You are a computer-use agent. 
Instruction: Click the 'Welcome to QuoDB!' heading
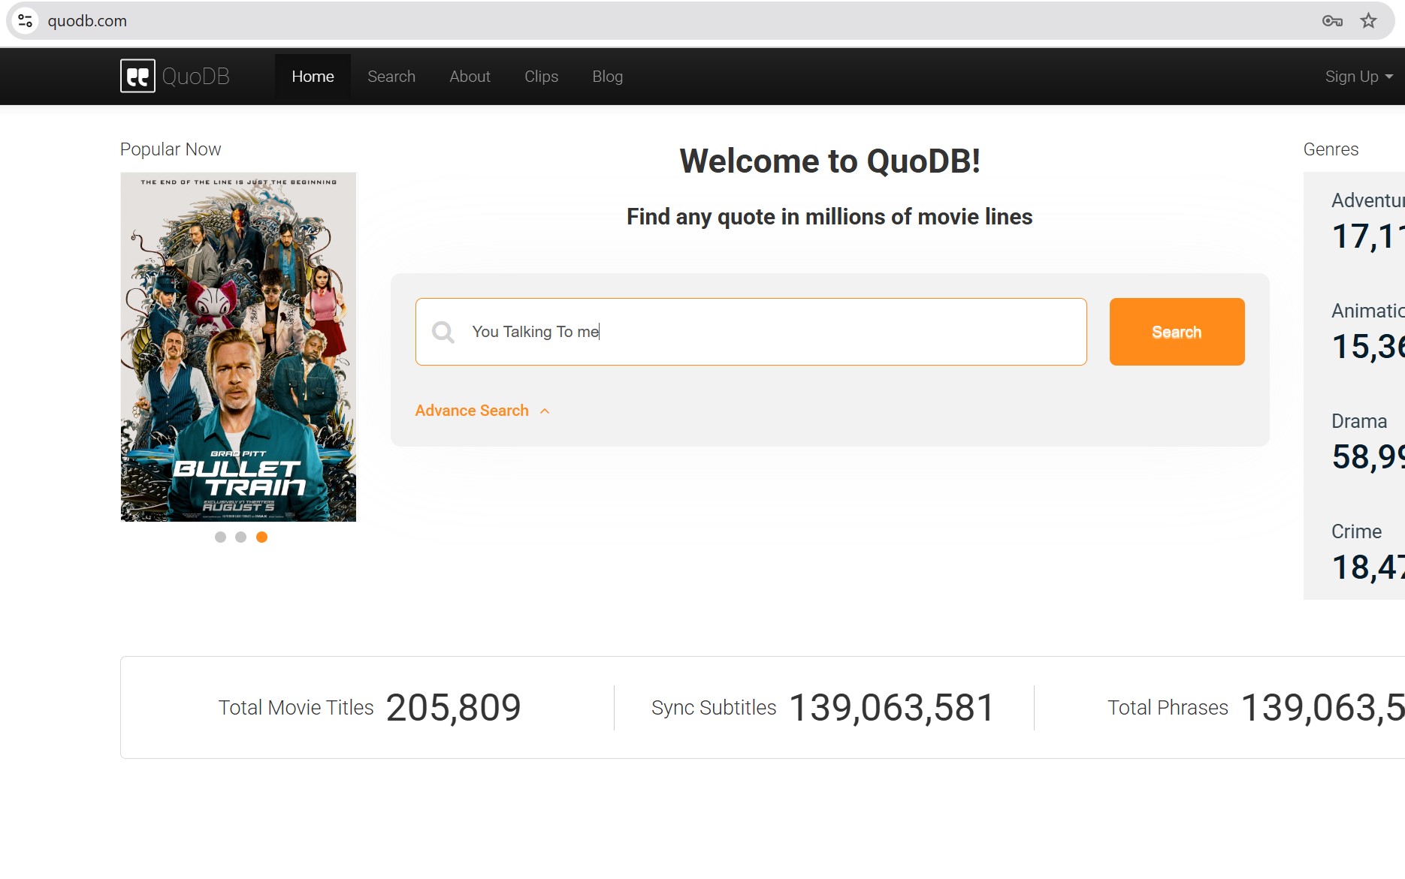[x=829, y=161]
